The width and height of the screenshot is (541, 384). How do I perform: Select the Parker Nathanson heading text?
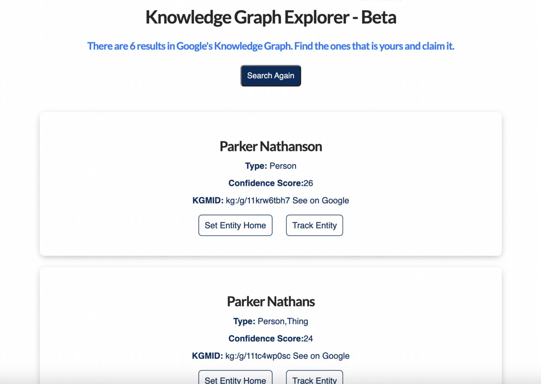coord(270,146)
